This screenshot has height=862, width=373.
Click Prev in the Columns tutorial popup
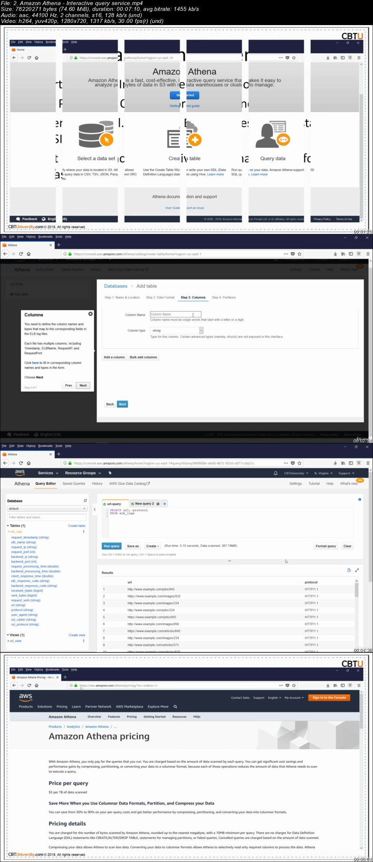(68, 385)
